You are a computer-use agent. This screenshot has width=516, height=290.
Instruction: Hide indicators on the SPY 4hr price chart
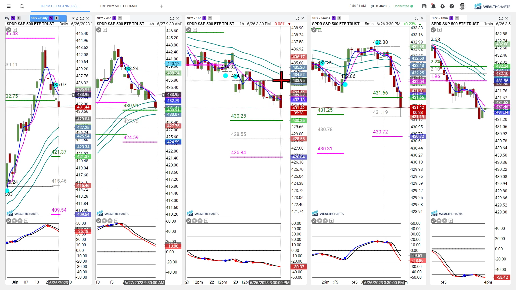point(99,30)
